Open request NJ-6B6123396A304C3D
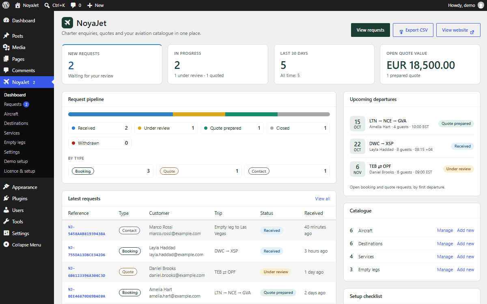Screen dimensions: 487x304 click(x=87, y=272)
